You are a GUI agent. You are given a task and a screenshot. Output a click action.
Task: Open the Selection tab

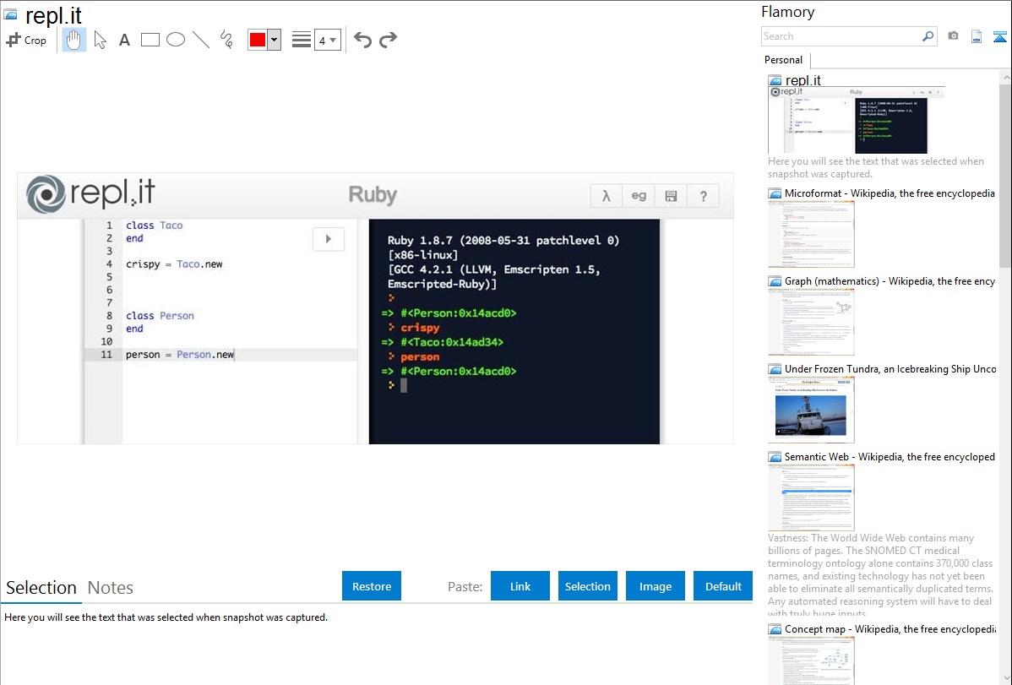point(41,588)
